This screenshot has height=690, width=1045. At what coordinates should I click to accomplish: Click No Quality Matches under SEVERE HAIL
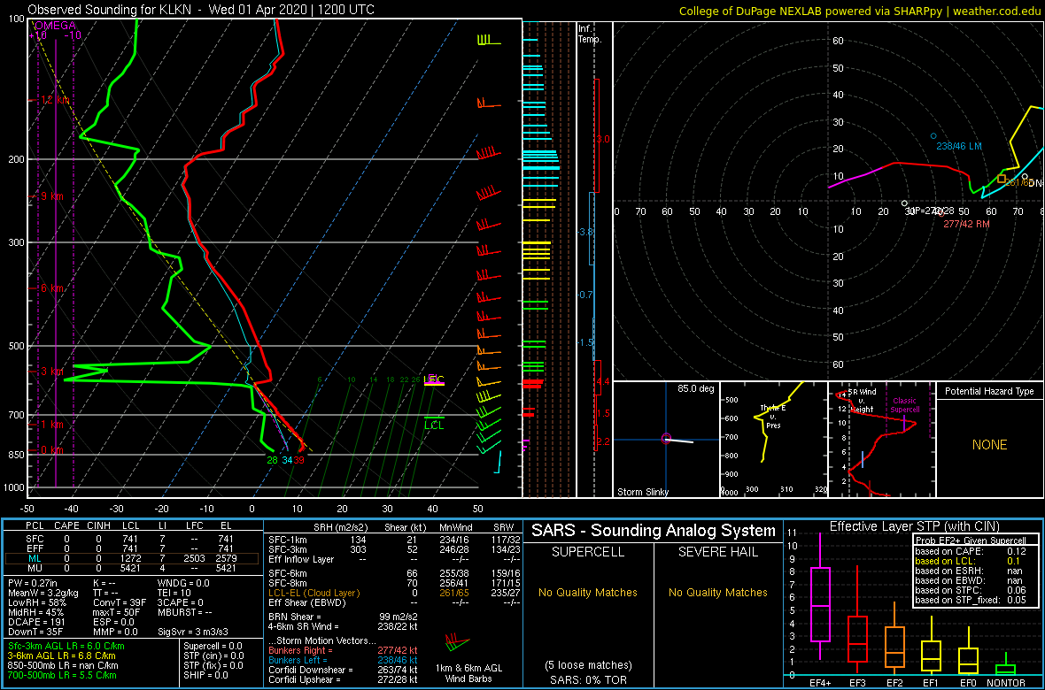click(x=717, y=593)
